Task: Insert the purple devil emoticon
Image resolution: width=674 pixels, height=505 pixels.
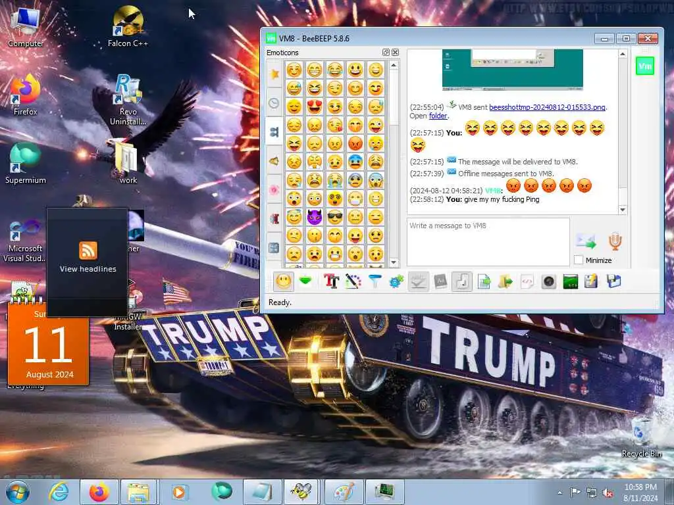Action: [314, 217]
